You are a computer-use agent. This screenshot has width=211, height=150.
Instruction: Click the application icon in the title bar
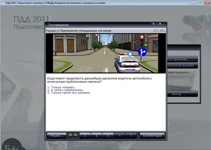tap(2, 3)
